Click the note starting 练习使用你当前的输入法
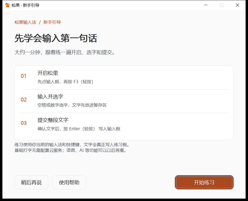Image resolution: width=248 pixels, height=201 pixels. [x=72, y=144]
